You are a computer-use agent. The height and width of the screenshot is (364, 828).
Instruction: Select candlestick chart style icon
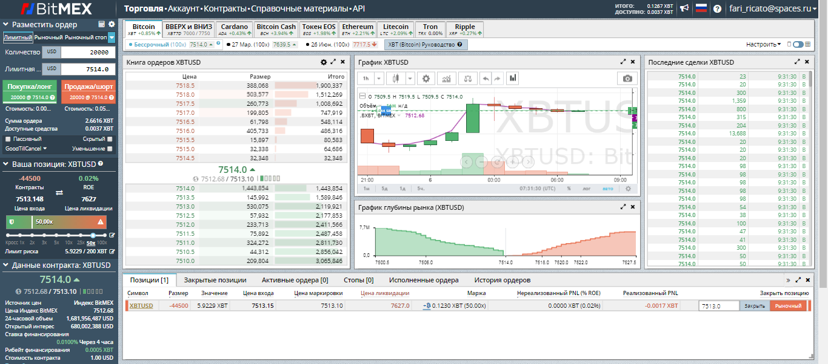(x=397, y=78)
